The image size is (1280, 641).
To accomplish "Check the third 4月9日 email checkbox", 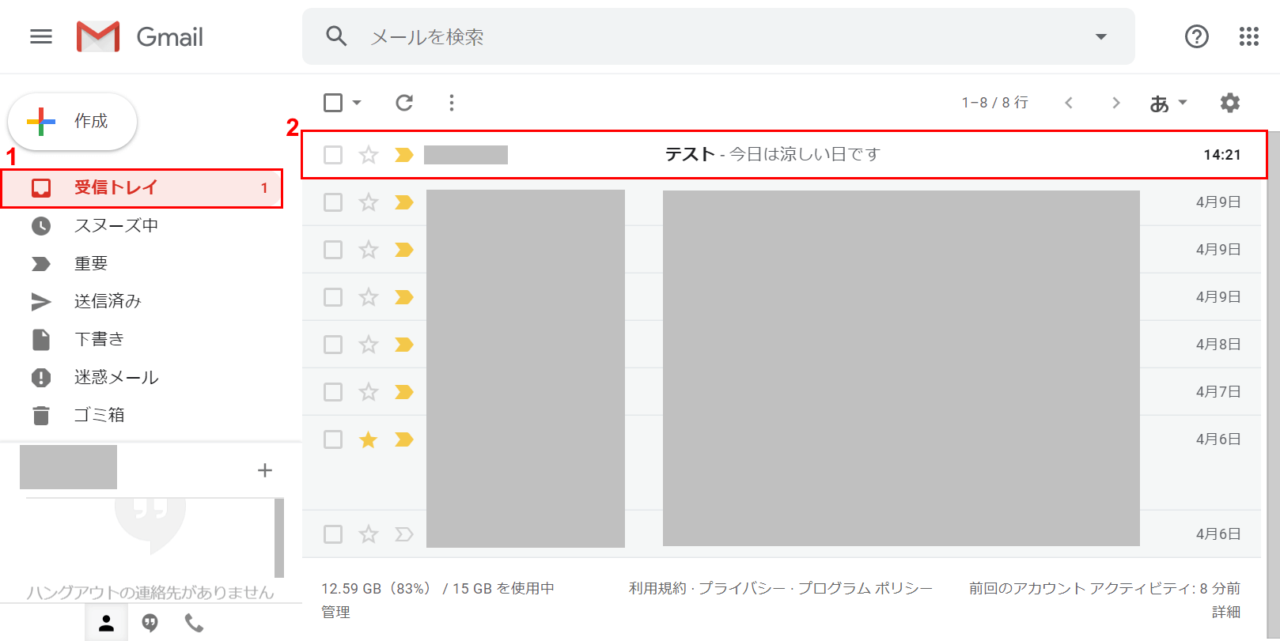I will [x=333, y=297].
